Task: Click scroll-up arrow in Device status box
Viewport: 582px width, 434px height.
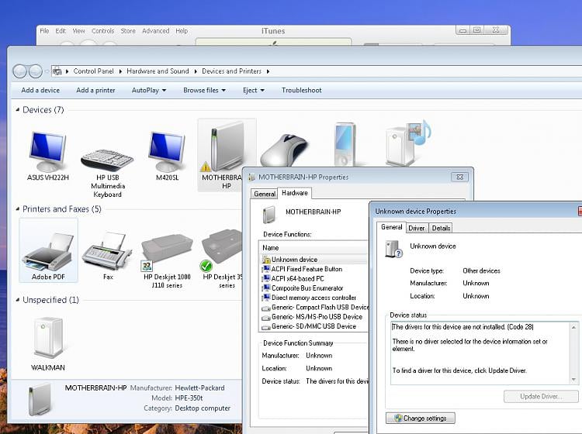Action: (x=573, y=327)
